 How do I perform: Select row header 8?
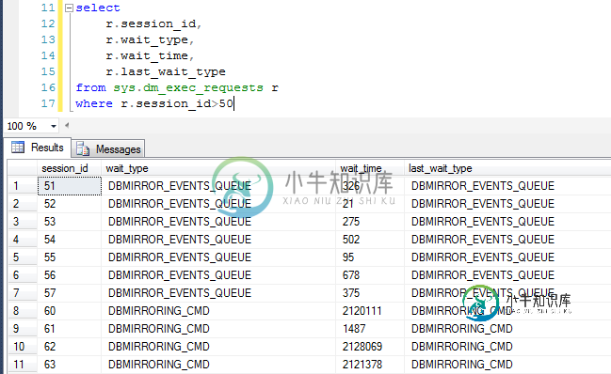point(23,311)
